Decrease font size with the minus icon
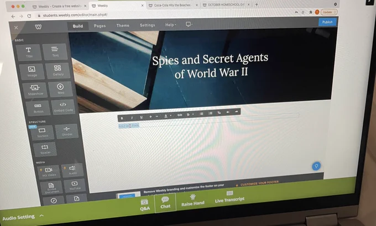The image size is (376, 226). click(x=157, y=116)
